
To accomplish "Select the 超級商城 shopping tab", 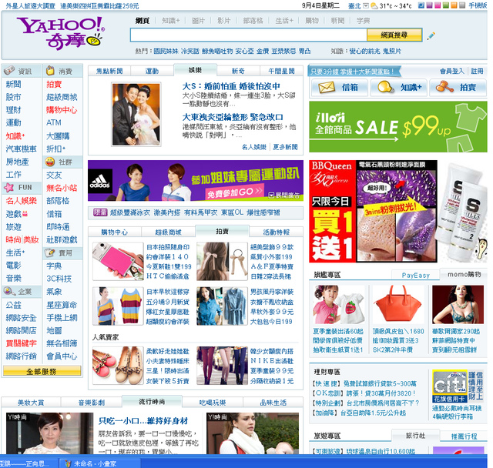I will click(x=168, y=232).
